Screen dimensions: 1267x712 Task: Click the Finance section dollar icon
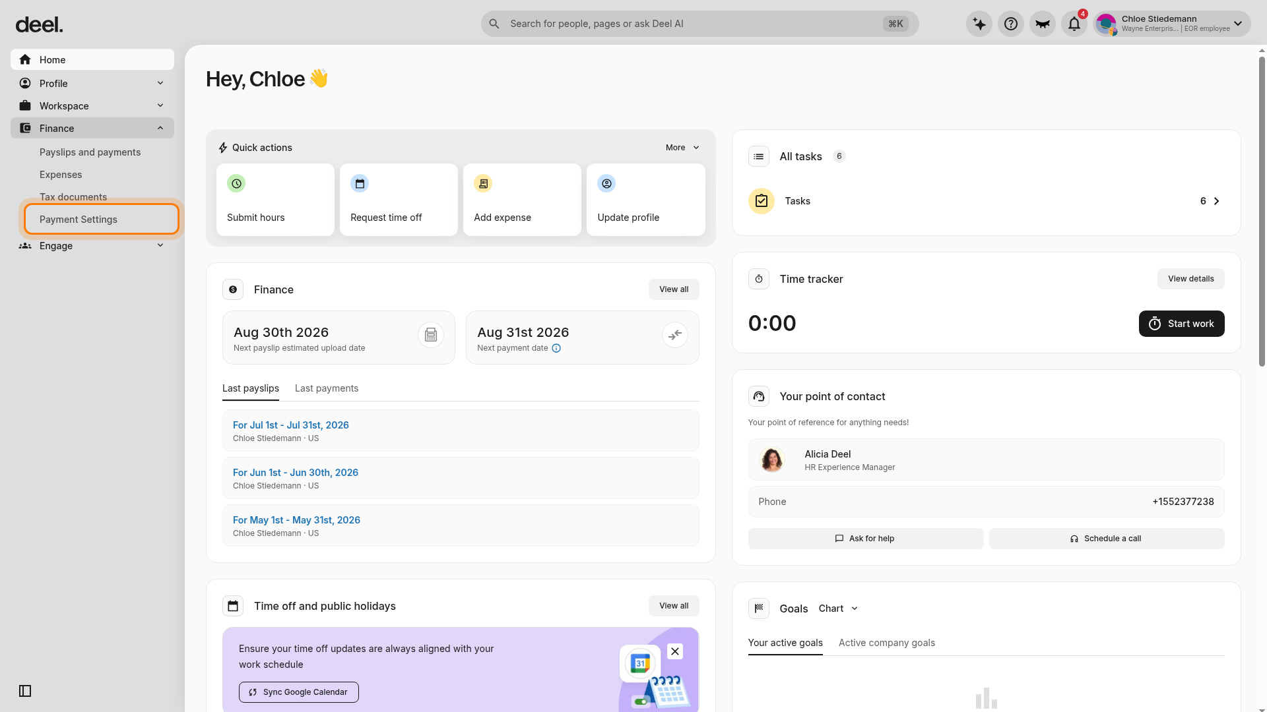click(233, 289)
